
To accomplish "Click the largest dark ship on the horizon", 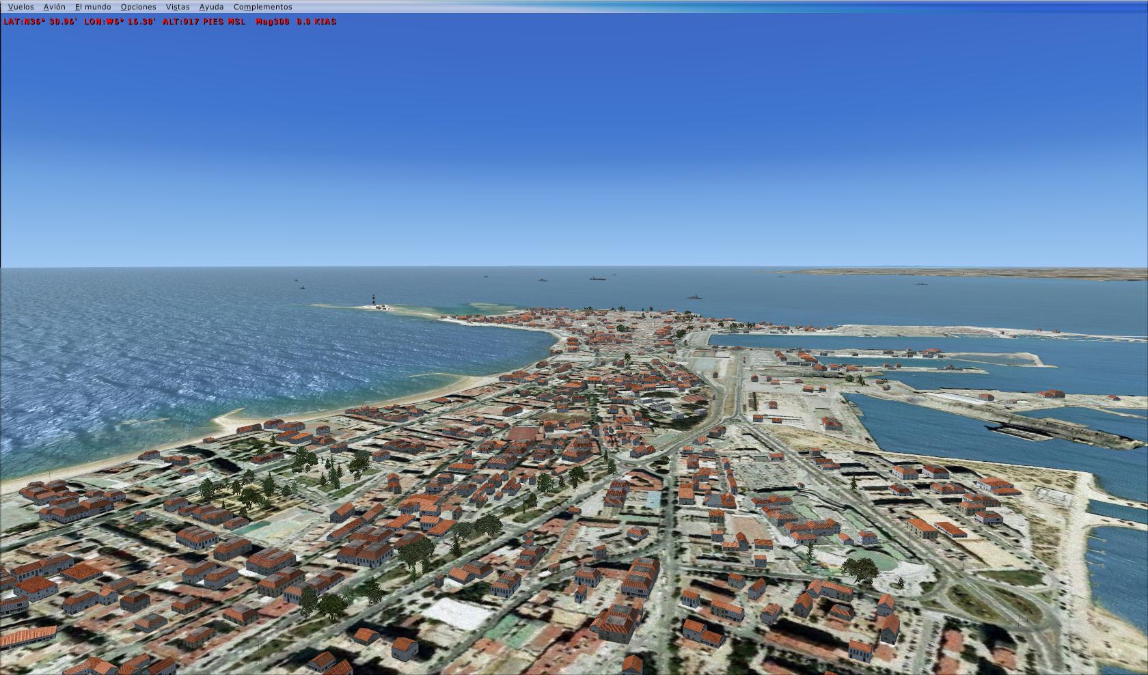I will click(597, 278).
